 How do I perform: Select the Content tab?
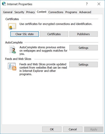41,12
